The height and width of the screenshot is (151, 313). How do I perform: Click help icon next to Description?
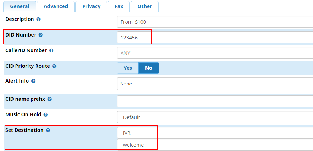coord(38,19)
